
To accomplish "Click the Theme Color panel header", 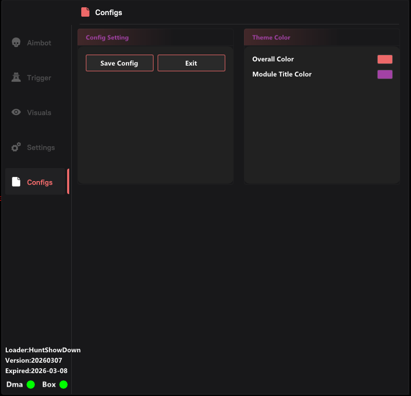I will (x=322, y=37).
